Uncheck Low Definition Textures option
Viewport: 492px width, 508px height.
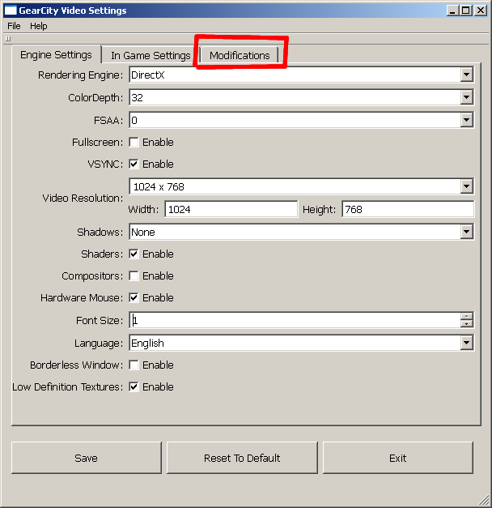[x=134, y=387]
